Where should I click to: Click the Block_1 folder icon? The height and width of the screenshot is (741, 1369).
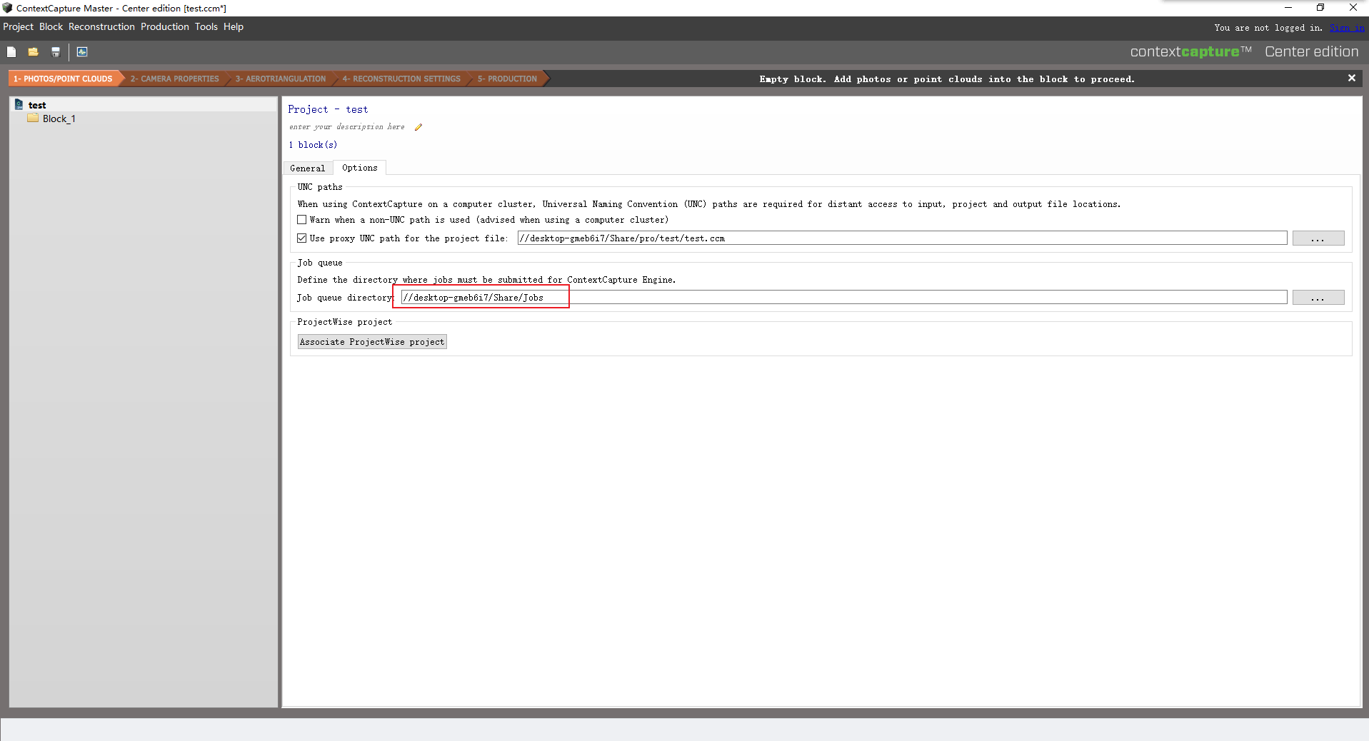[33, 119]
